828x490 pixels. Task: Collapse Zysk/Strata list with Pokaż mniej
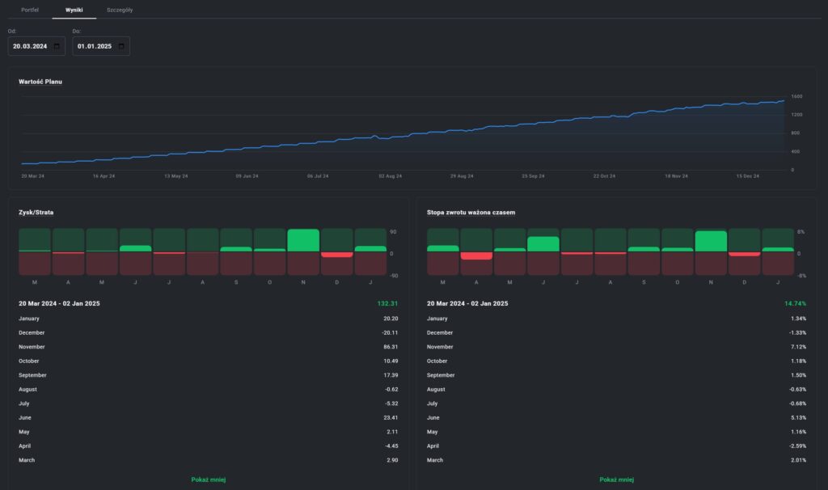[x=208, y=479]
